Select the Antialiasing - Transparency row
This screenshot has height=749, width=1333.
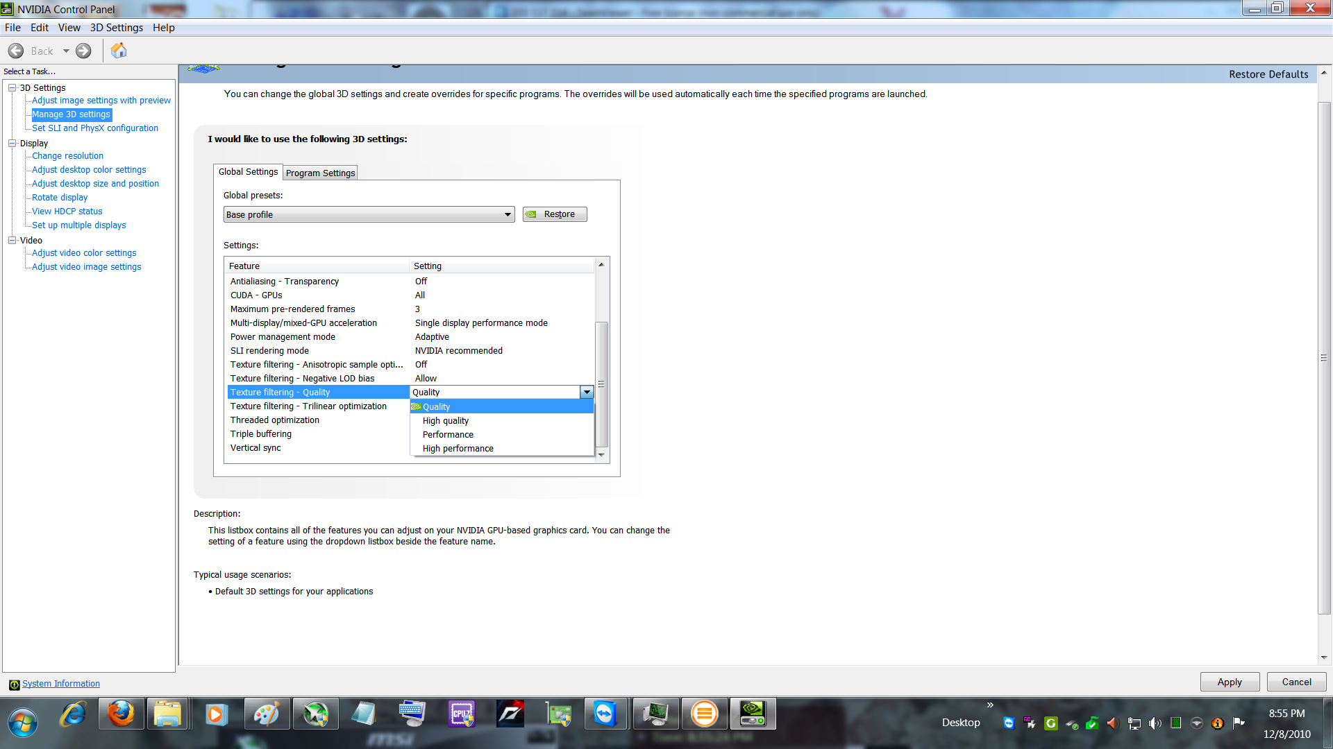(x=411, y=282)
